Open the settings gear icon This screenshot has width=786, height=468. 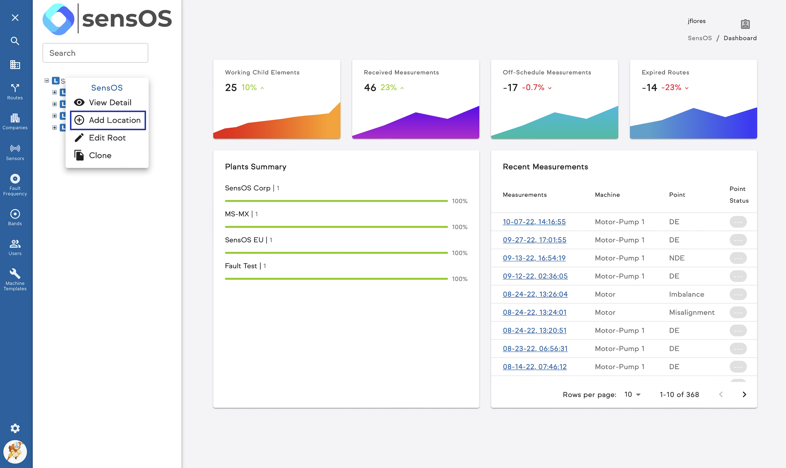coord(15,428)
